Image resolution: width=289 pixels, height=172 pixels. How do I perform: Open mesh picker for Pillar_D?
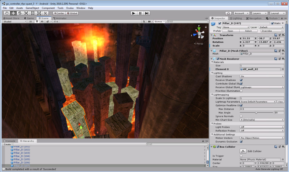[x=283, y=54]
